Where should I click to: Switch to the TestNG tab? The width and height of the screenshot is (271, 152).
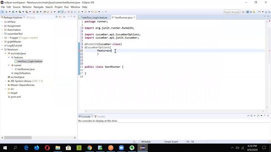[100, 117]
